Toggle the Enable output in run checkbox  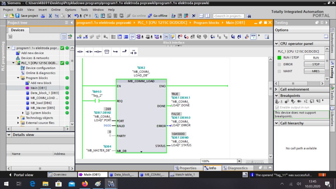(x=277, y=108)
